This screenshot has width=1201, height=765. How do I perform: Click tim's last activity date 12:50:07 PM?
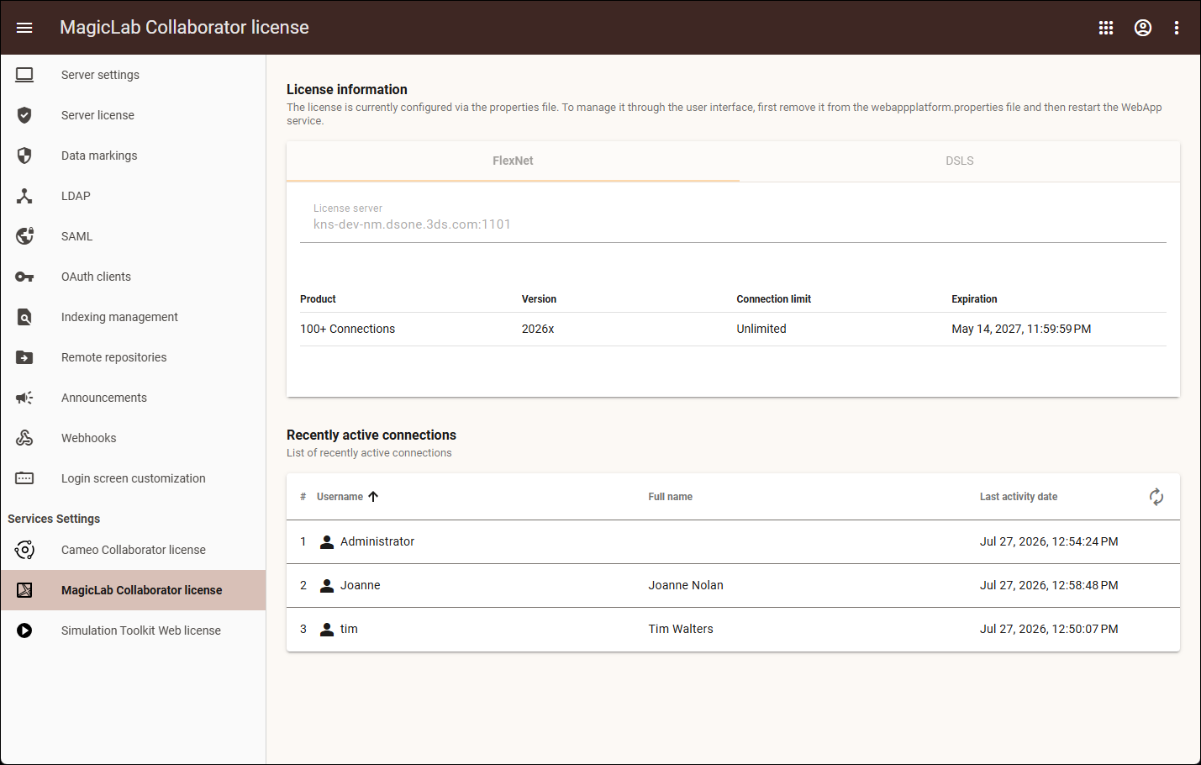point(1049,630)
